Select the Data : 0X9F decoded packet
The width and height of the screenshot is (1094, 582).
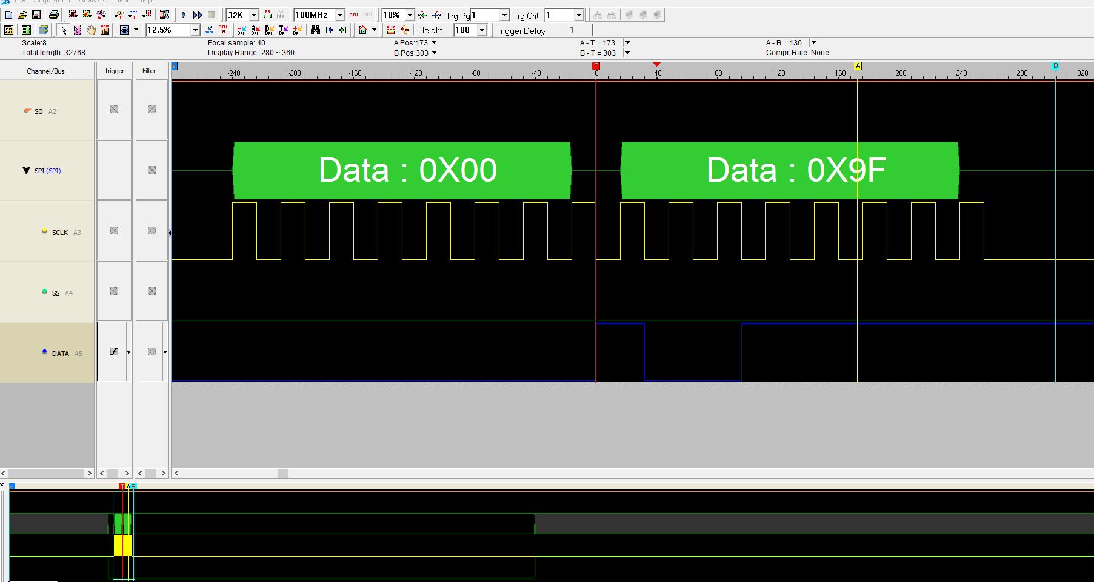click(790, 170)
